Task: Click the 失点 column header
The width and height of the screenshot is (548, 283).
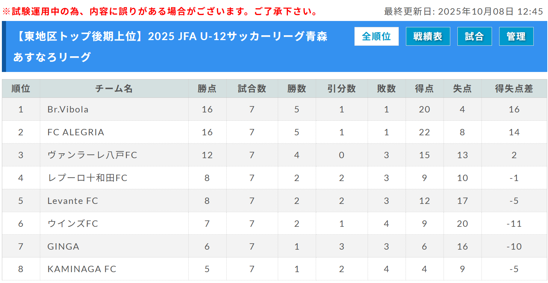Action: [x=462, y=89]
